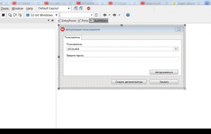Switch to the EntryPoint tab
The image size is (211, 134).
point(67,21)
